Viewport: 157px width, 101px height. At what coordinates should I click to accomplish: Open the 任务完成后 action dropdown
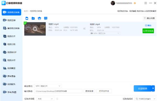(x=145, y=99)
